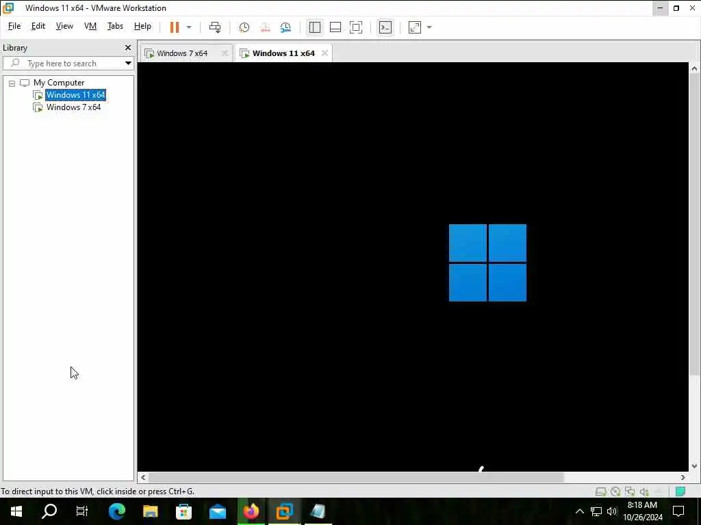Switch to the Windows 7 x64 tab

pyautogui.click(x=182, y=53)
